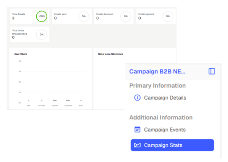Click Emails opened 0% progress ring
The width and height of the screenshot is (228, 162).
coord(168,16)
